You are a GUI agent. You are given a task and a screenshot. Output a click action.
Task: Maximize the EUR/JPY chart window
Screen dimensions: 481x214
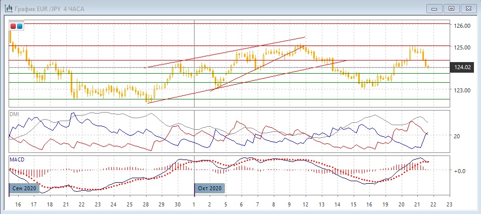(452, 8)
